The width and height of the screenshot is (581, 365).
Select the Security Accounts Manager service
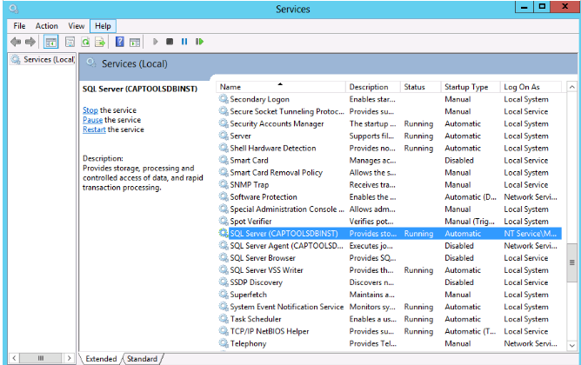pyautogui.click(x=389, y=123)
